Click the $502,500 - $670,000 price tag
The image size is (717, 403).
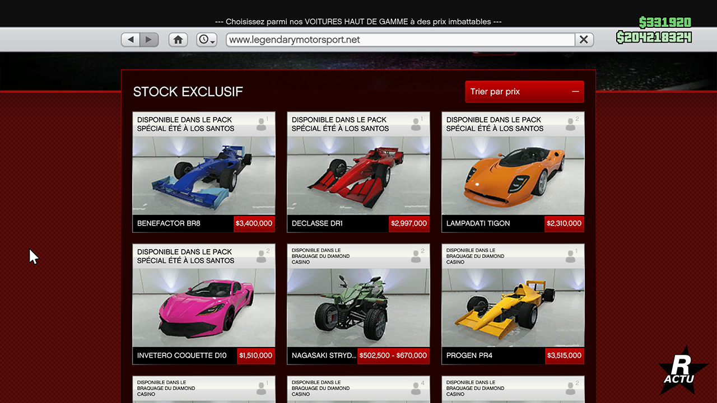point(393,355)
